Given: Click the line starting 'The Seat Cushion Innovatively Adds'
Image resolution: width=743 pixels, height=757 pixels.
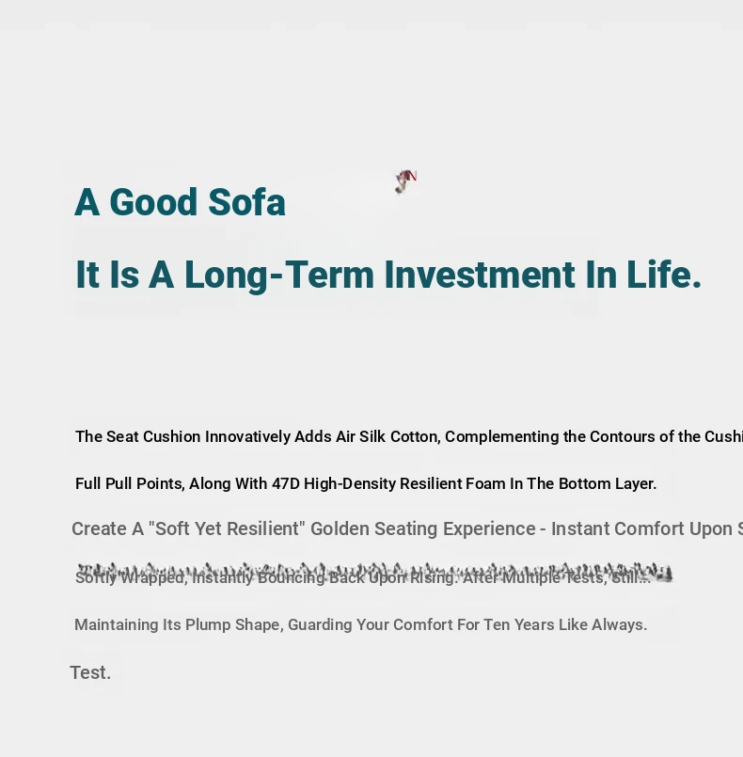Looking at the screenshot, I should point(409,436).
